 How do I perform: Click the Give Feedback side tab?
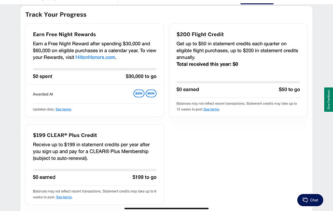329,99
